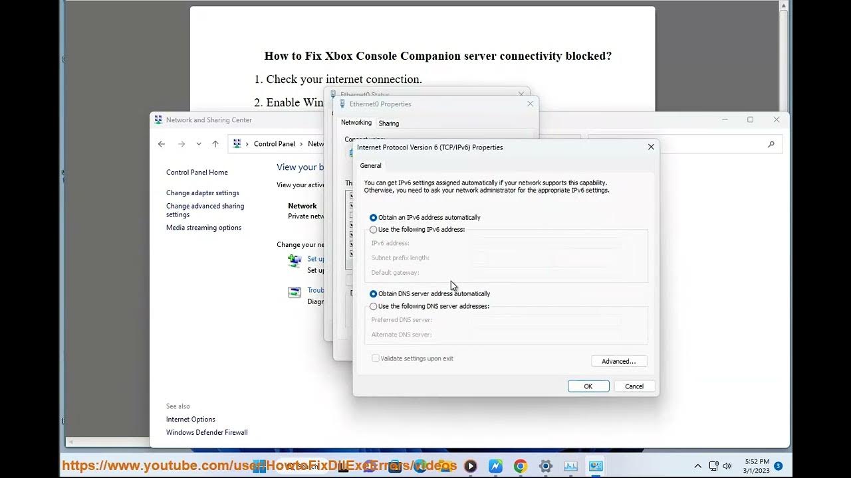Click the active Control Panel taskbar icon
The width and height of the screenshot is (851, 478).
[596, 466]
